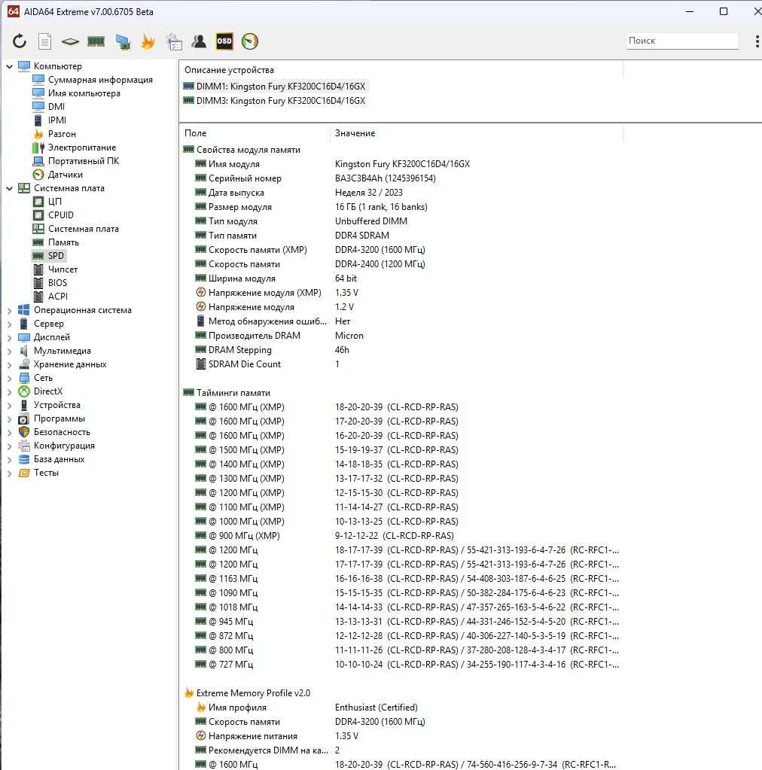Expand the Безопасность tree node

pyautogui.click(x=9, y=432)
